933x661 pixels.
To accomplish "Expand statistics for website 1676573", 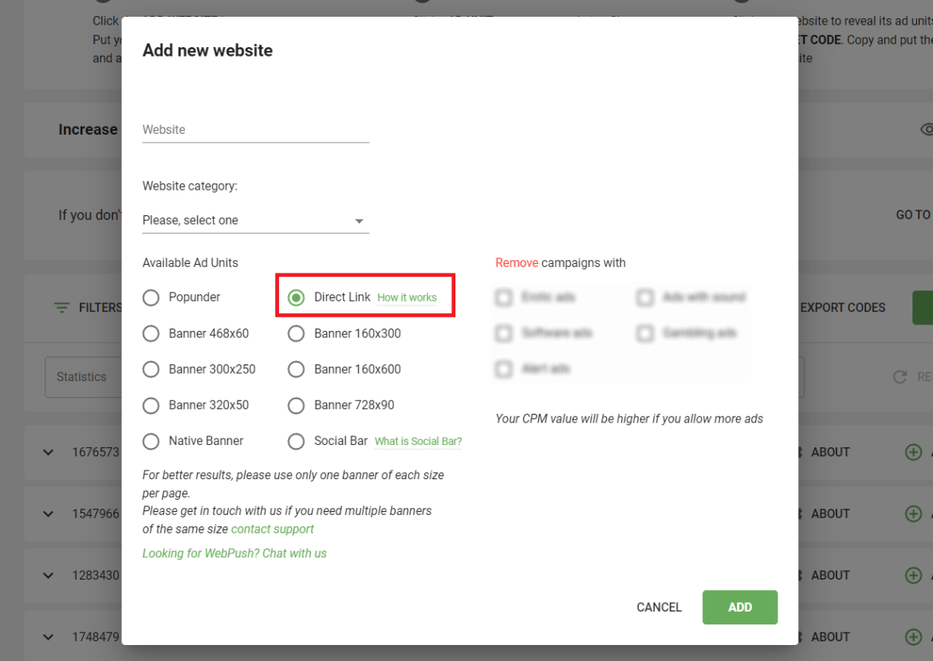I will point(48,451).
